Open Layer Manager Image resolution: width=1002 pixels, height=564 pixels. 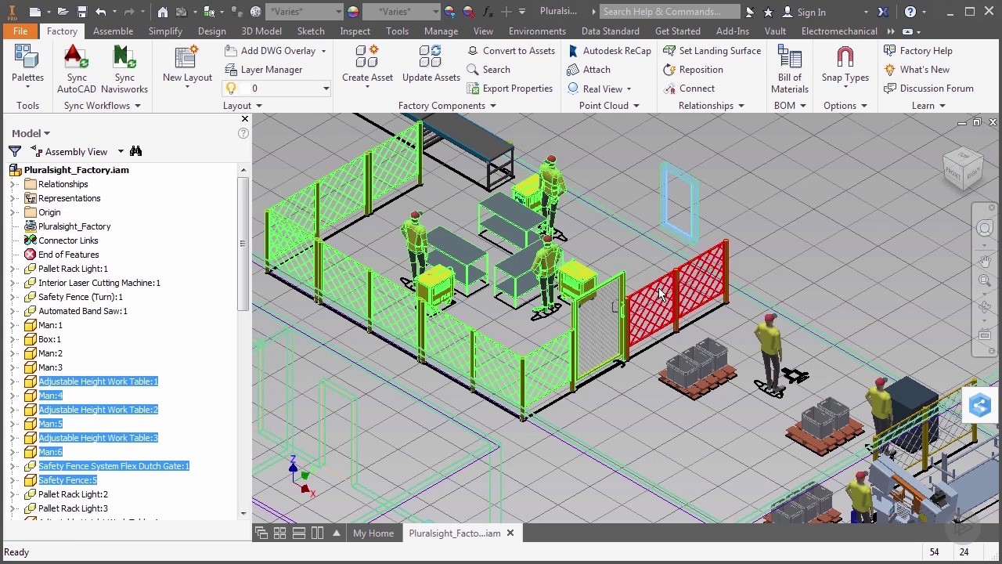[x=263, y=69]
